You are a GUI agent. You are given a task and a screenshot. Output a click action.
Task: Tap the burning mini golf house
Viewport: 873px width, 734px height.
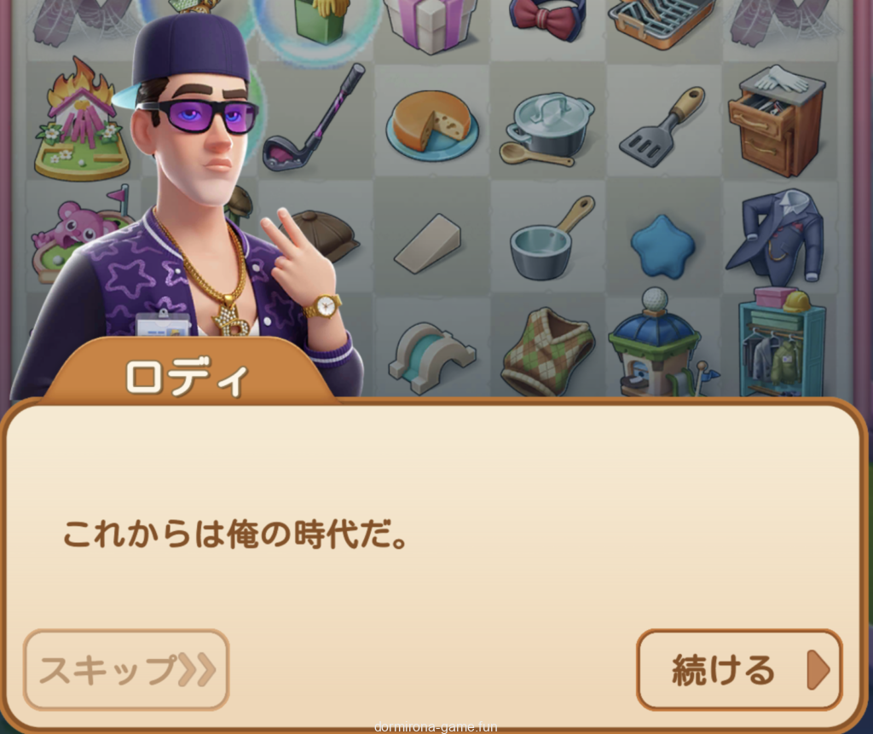(x=83, y=120)
